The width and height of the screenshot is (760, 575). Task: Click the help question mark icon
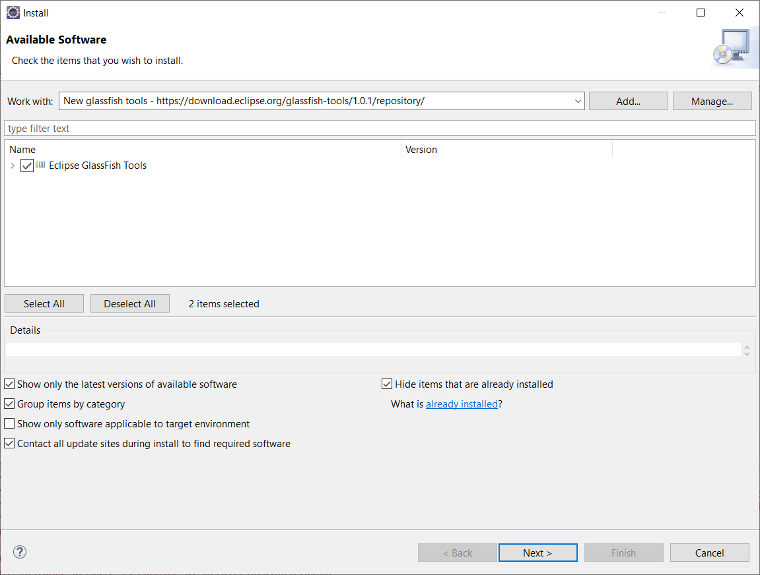(20, 553)
